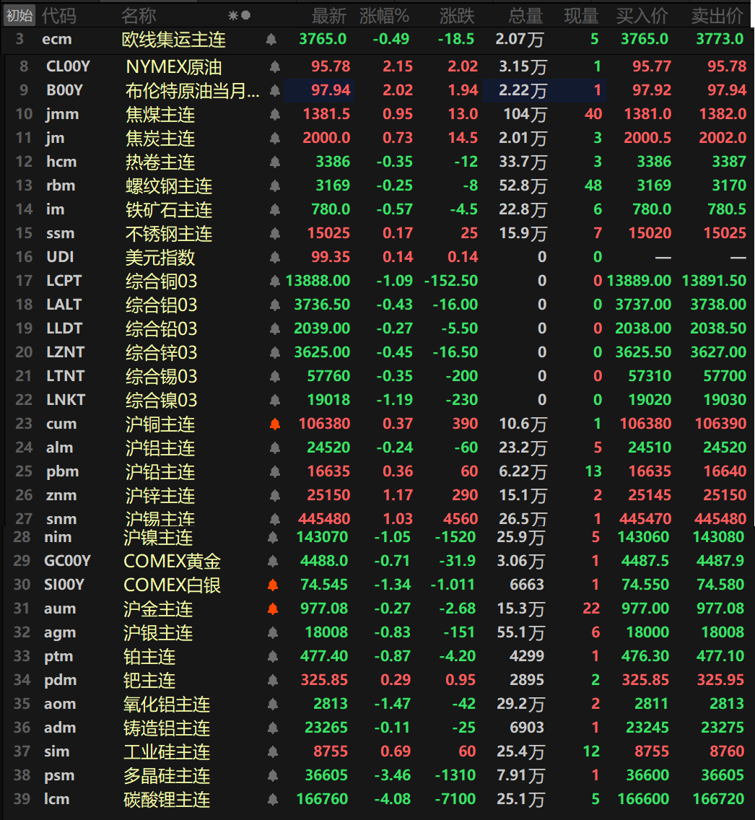The image size is (755, 820).
Task: Click latest price 106380 for 沪铜主连
Action: [x=324, y=424]
